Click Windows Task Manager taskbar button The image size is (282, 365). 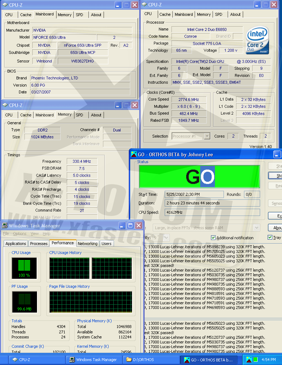(x=94, y=360)
